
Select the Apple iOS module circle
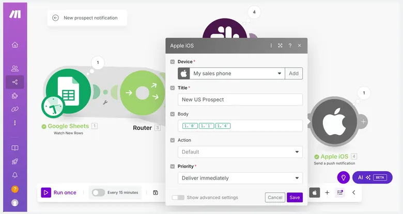pos(335,121)
